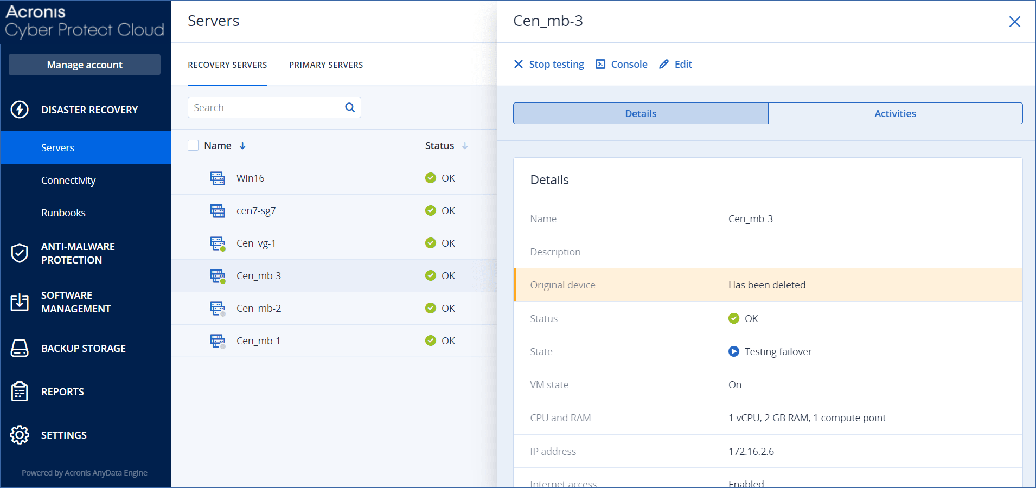Screen dimensions: 1036x488
Task: Open the Manage account button
Action: point(84,65)
